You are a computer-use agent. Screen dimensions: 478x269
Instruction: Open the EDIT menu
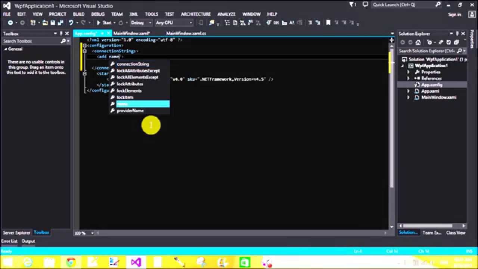pyautogui.click(x=22, y=14)
